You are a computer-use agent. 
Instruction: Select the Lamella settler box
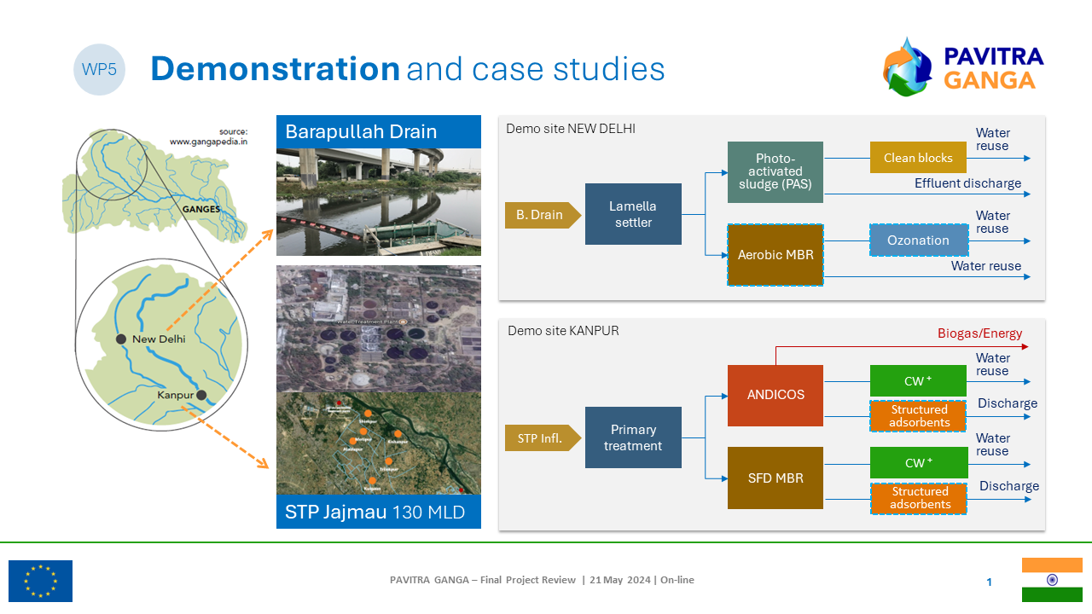tap(633, 215)
